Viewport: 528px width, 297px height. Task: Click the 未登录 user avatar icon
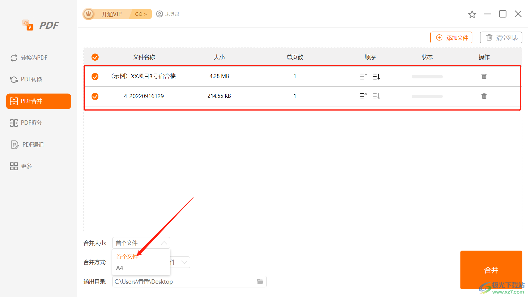pyautogui.click(x=160, y=14)
